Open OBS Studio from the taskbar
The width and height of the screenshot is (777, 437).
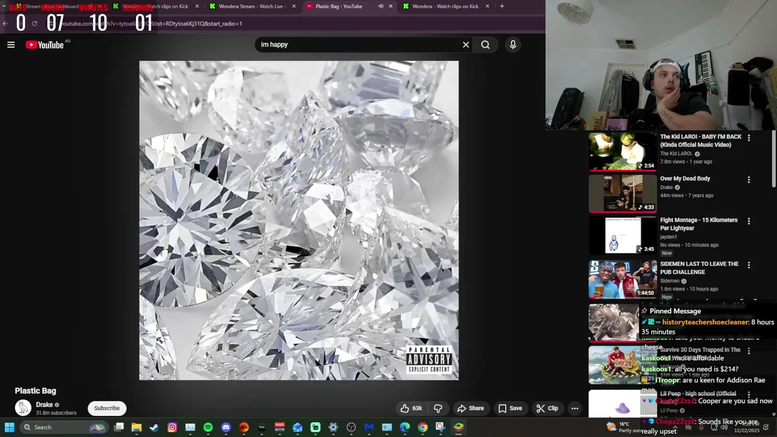coord(351,427)
